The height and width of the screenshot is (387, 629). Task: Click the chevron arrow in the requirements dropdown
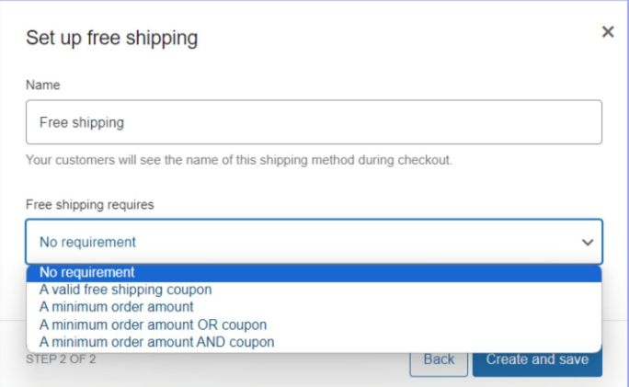point(588,242)
